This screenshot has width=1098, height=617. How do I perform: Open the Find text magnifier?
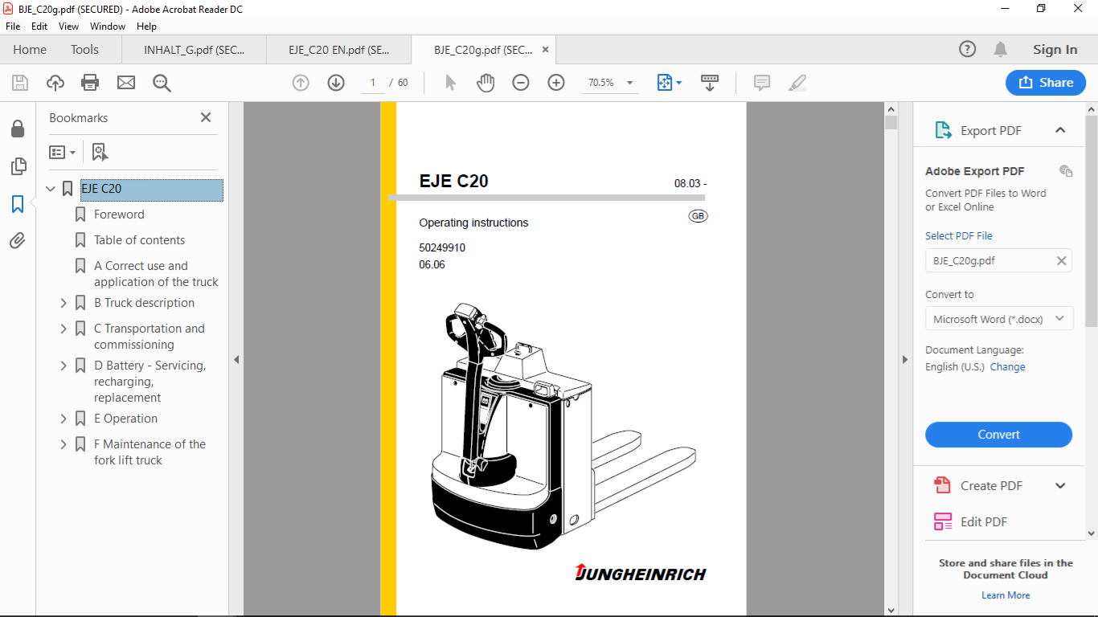[162, 83]
